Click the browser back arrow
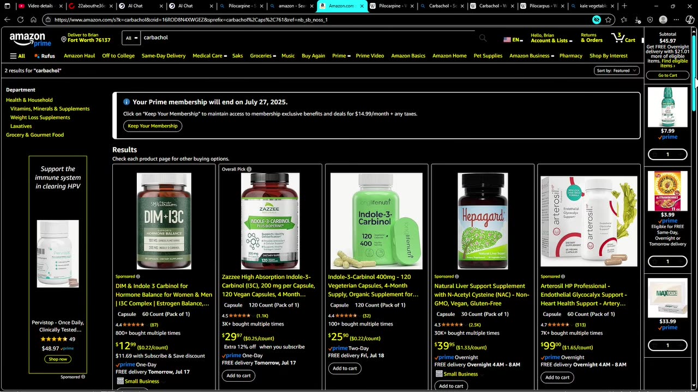Screen dimensions: 698x392 click(7, 20)
